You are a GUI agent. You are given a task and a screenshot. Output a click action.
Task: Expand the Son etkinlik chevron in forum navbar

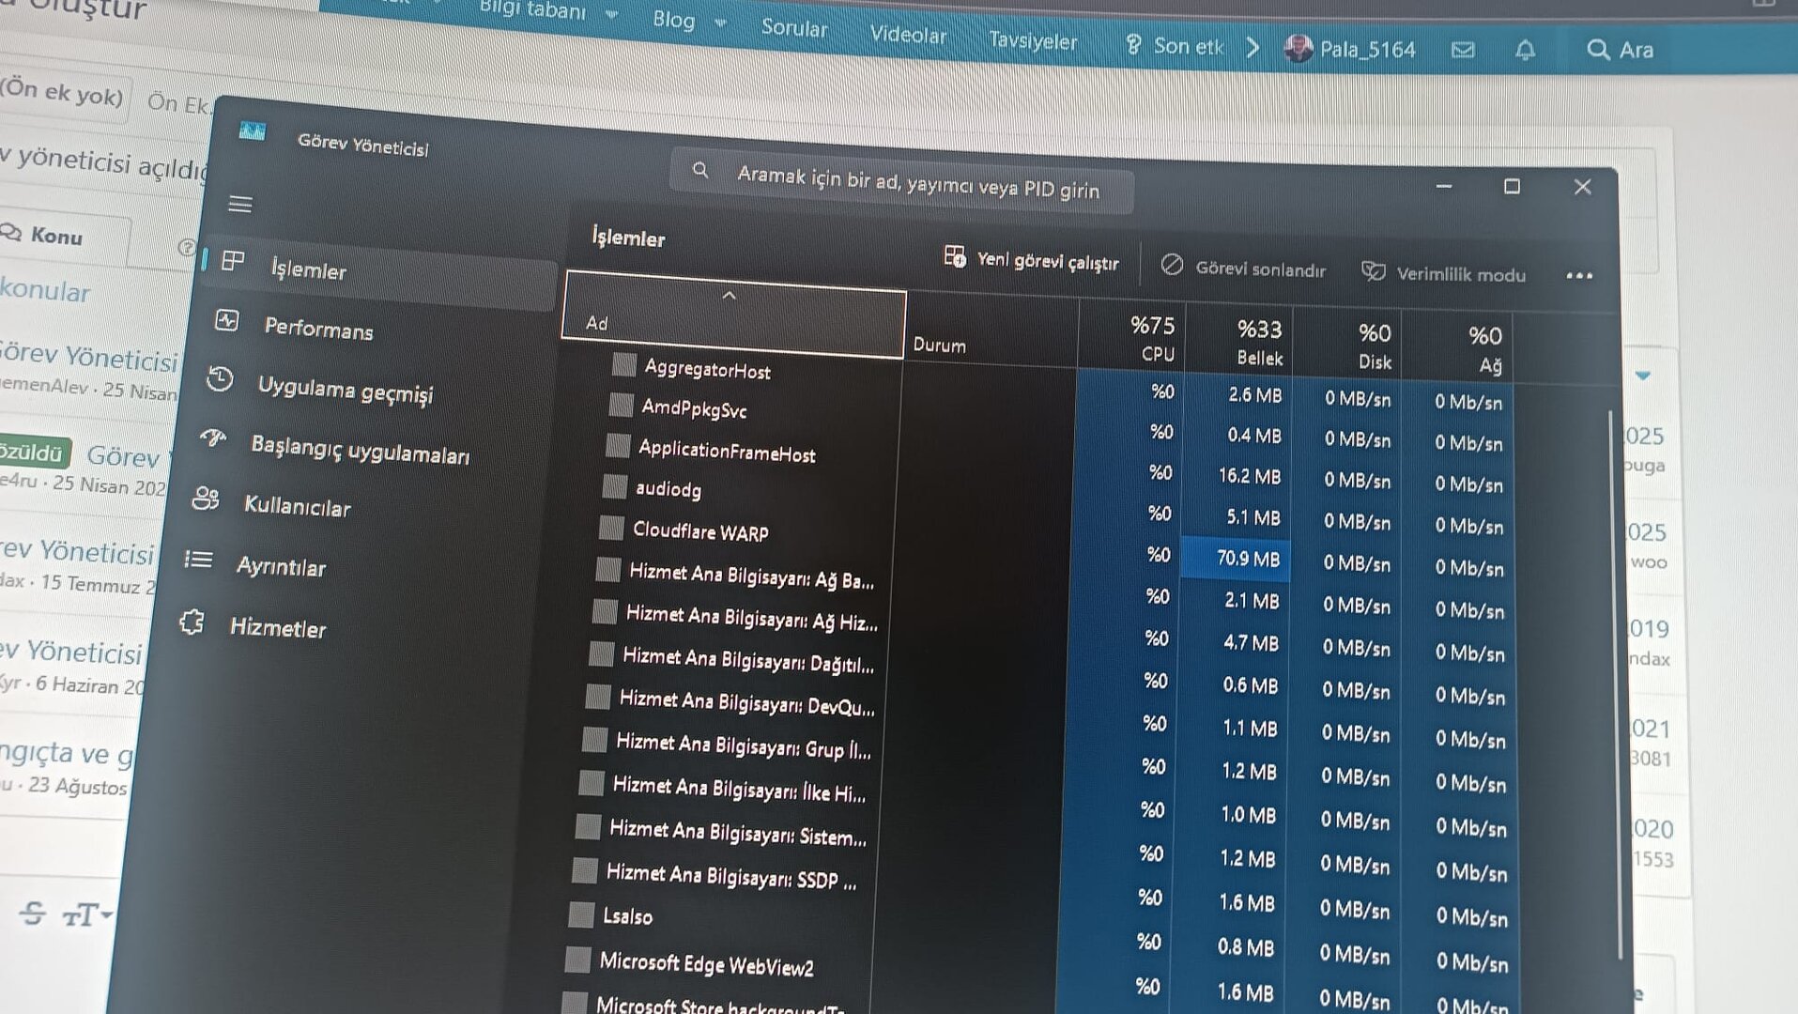point(1252,47)
